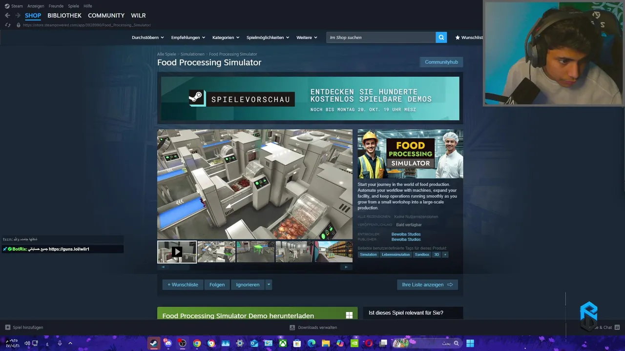This screenshot has width=625, height=351.
Task: Click the microphone icon in the system tray
Action: (x=60, y=343)
